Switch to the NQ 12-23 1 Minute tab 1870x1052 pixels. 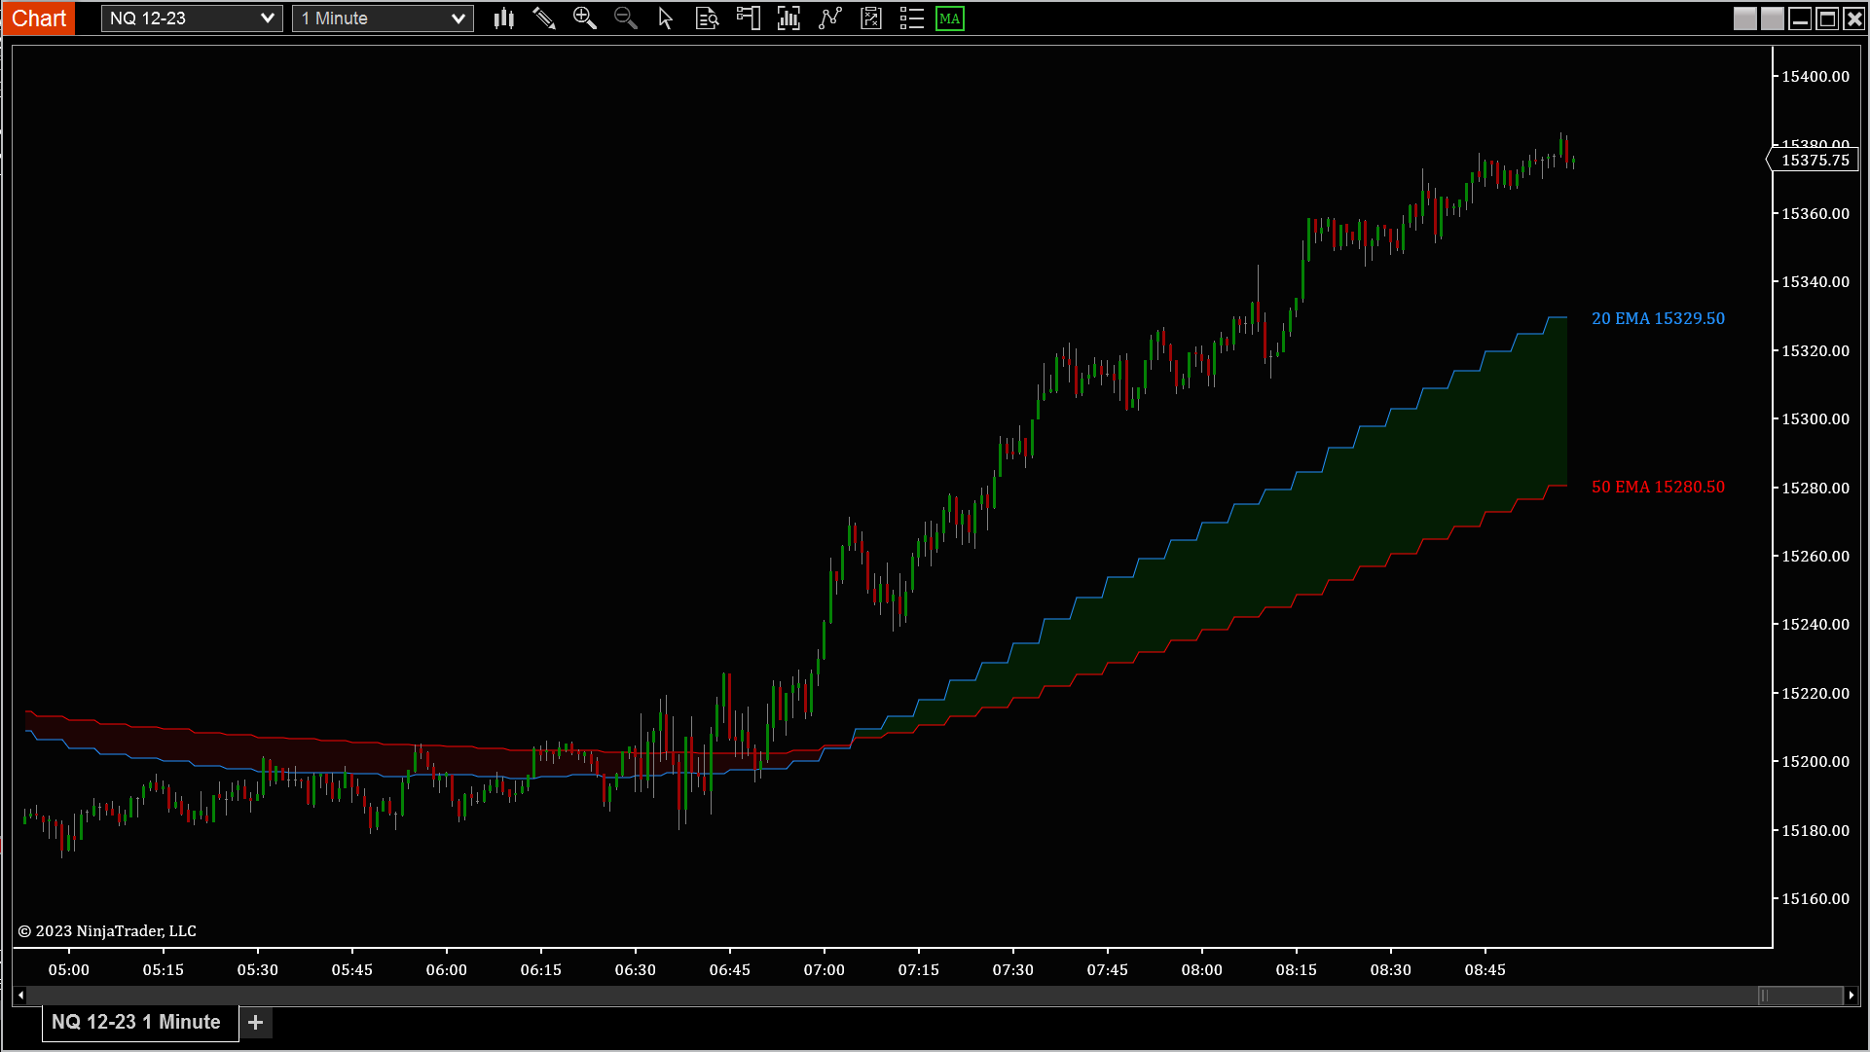pyautogui.click(x=136, y=1023)
